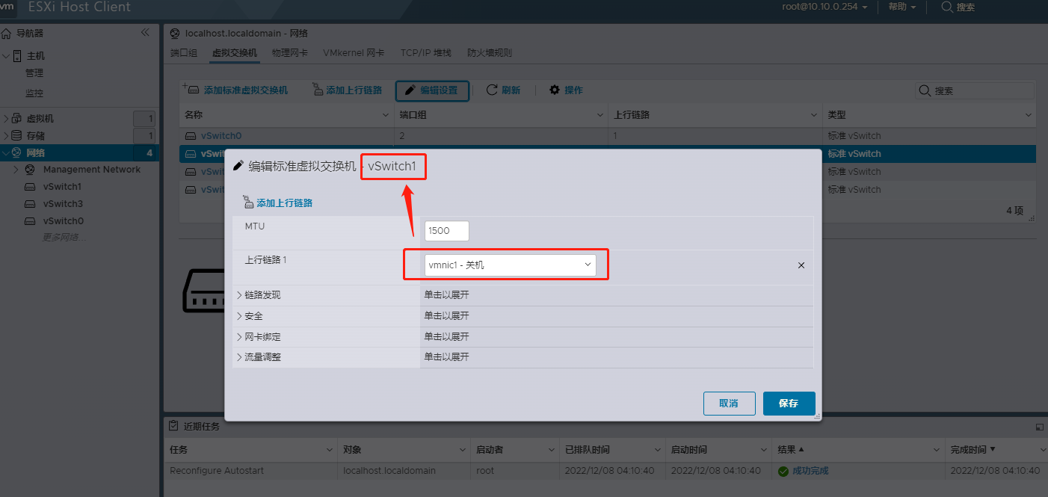Click the MTU input field
The image size is (1048, 497).
pos(446,231)
